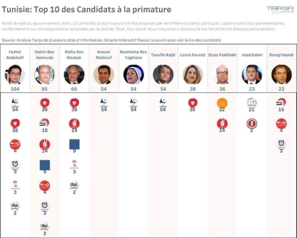Viewport: 297px width, 238px height.
Task: Click bottom party icon under Fadhel Abdelkefi
Action: point(15,206)
